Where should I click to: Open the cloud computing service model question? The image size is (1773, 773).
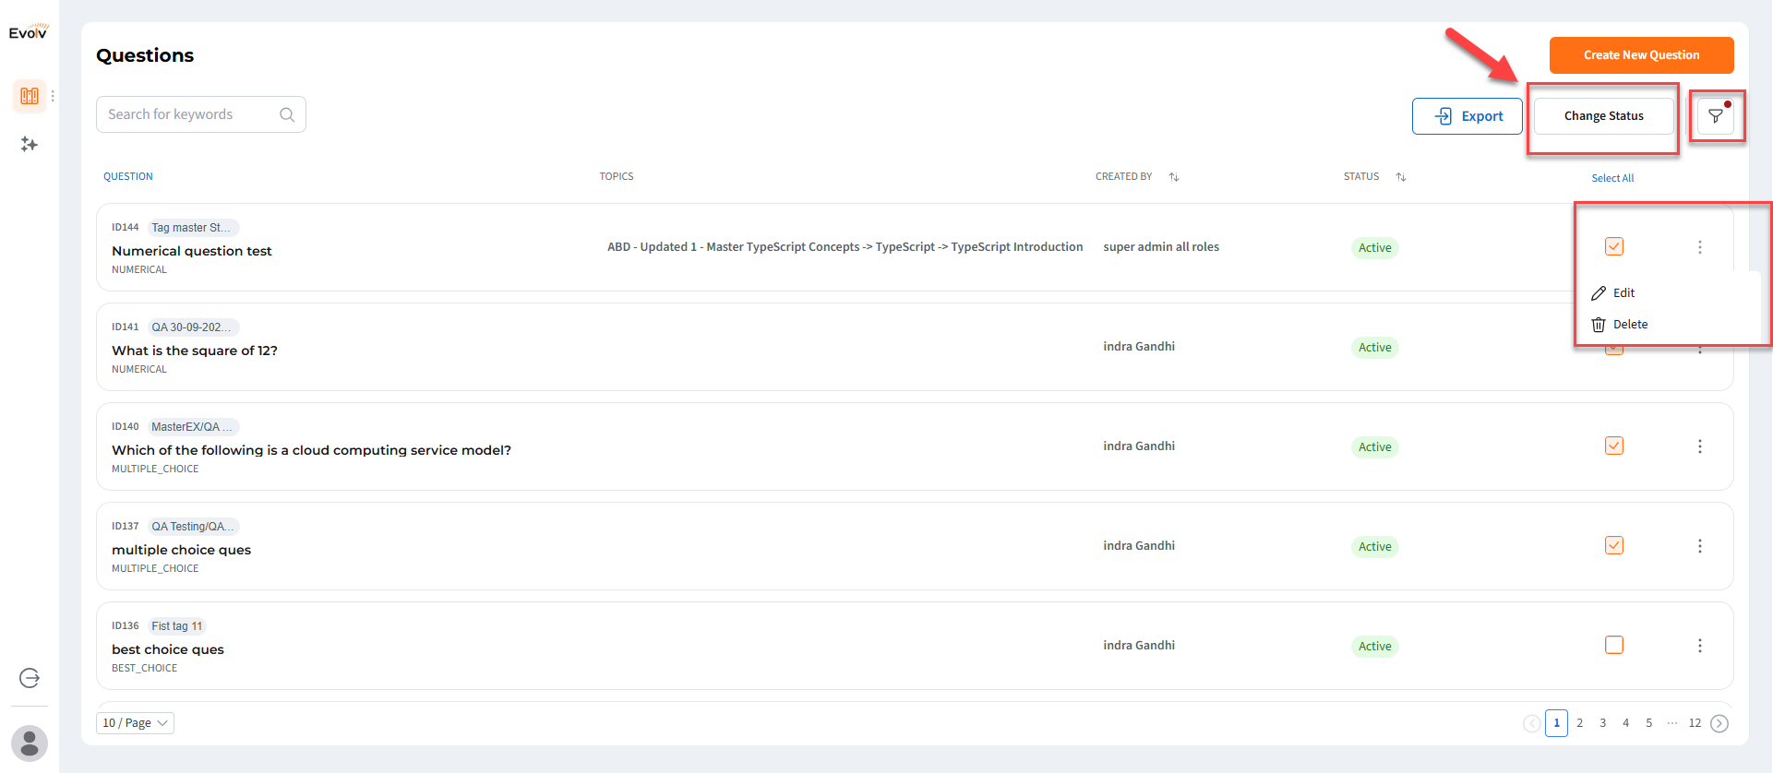[312, 450]
